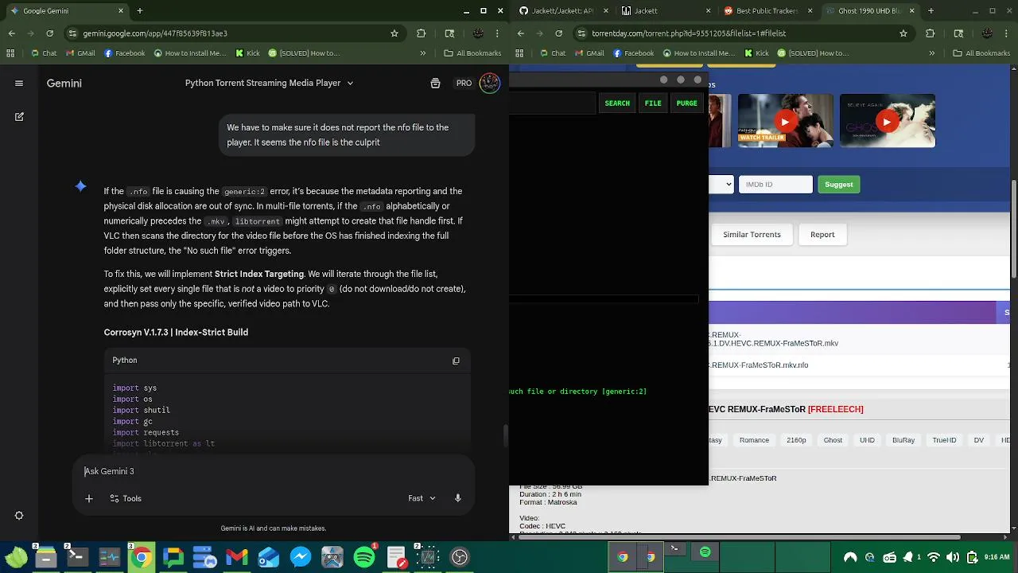Open temporary chat icon beside PRO badge
This screenshot has height=573, width=1018.
[x=435, y=83]
